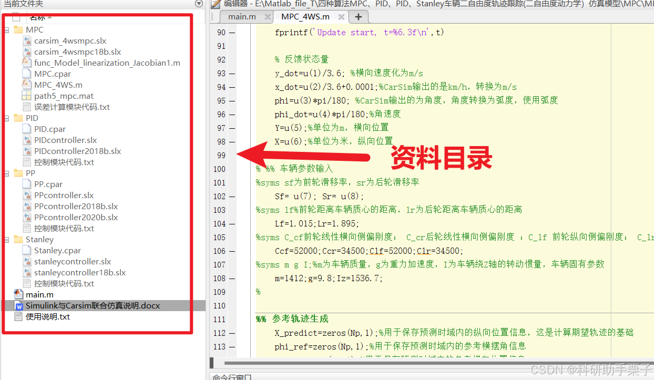Click line number 99 in the gutter
The width and height of the screenshot is (654, 380).
pyautogui.click(x=221, y=156)
